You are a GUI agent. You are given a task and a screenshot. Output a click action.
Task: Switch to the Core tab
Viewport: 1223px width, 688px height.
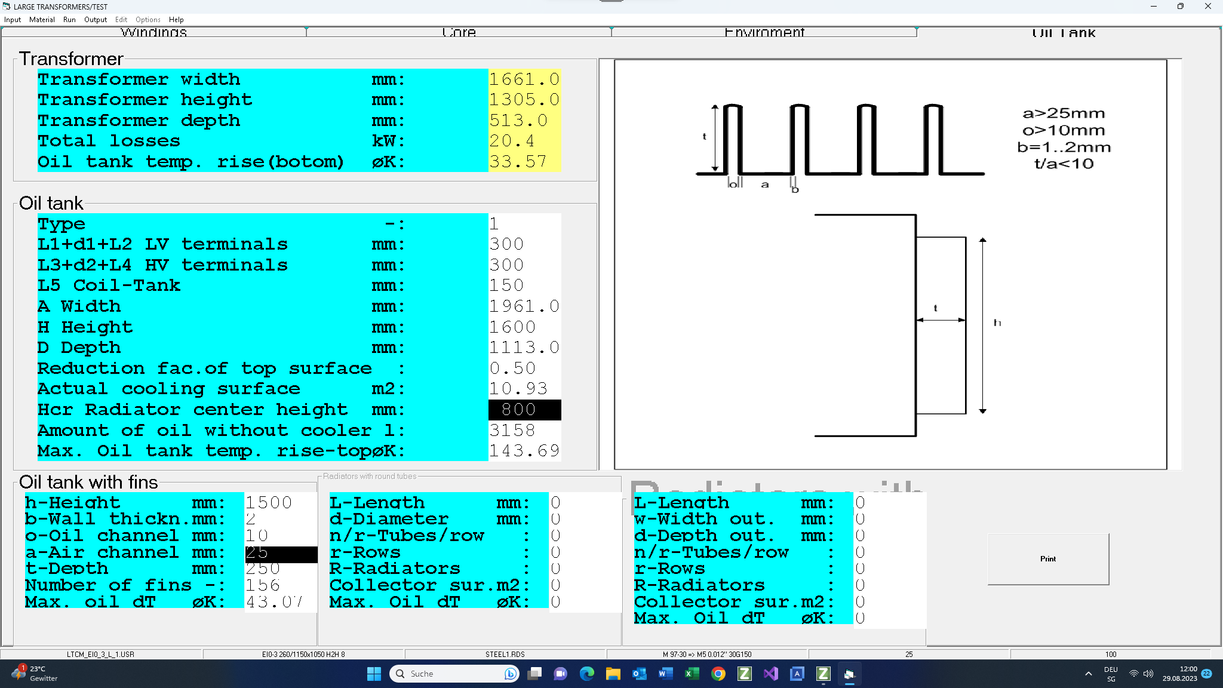[x=459, y=32]
